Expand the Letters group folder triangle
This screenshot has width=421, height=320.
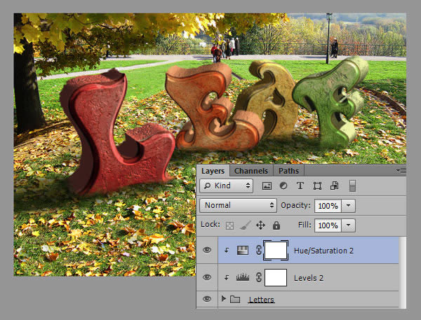click(x=224, y=300)
